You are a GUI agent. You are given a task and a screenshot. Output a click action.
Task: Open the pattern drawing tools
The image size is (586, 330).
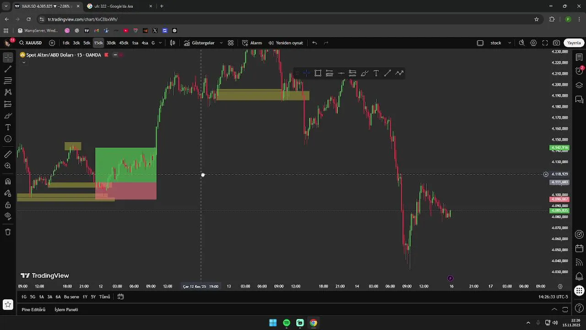8,92
